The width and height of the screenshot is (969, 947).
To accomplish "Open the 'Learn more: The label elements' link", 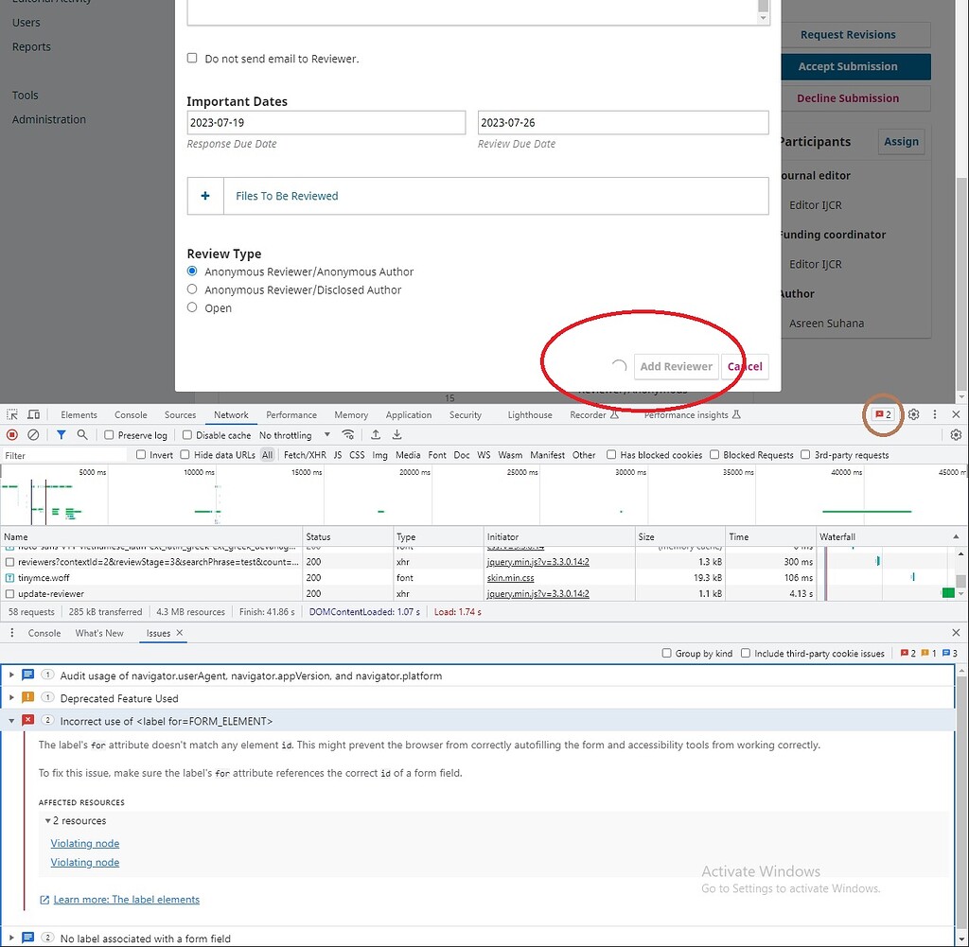I will 128,899.
